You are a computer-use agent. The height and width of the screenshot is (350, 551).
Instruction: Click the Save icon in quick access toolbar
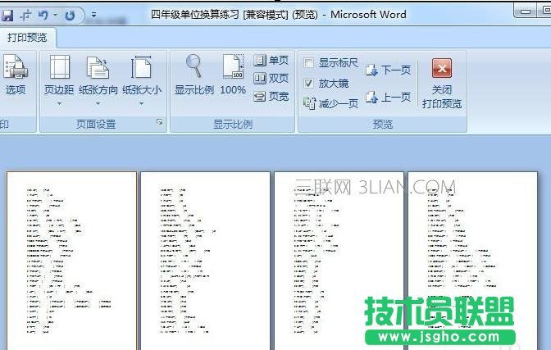[x=7, y=15]
